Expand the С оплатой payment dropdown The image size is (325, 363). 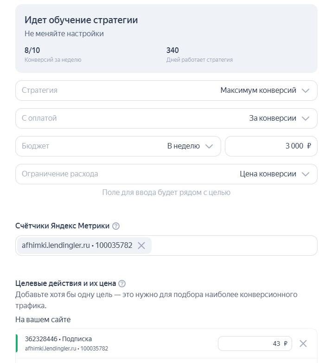pyautogui.click(x=166, y=118)
